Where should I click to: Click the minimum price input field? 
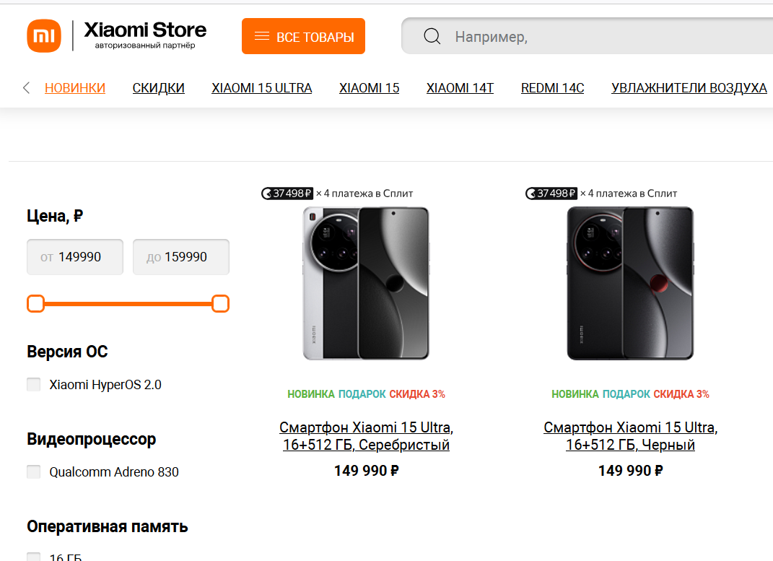point(75,257)
